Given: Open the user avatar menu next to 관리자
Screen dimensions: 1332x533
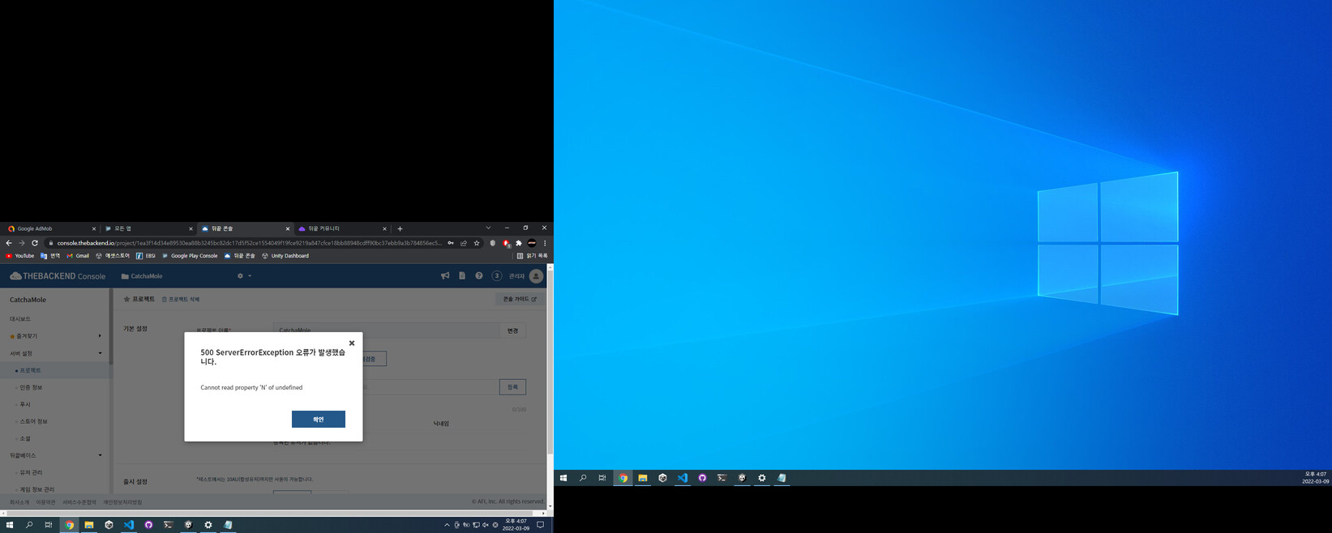Looking at the screenshot, I should [536, 276].
